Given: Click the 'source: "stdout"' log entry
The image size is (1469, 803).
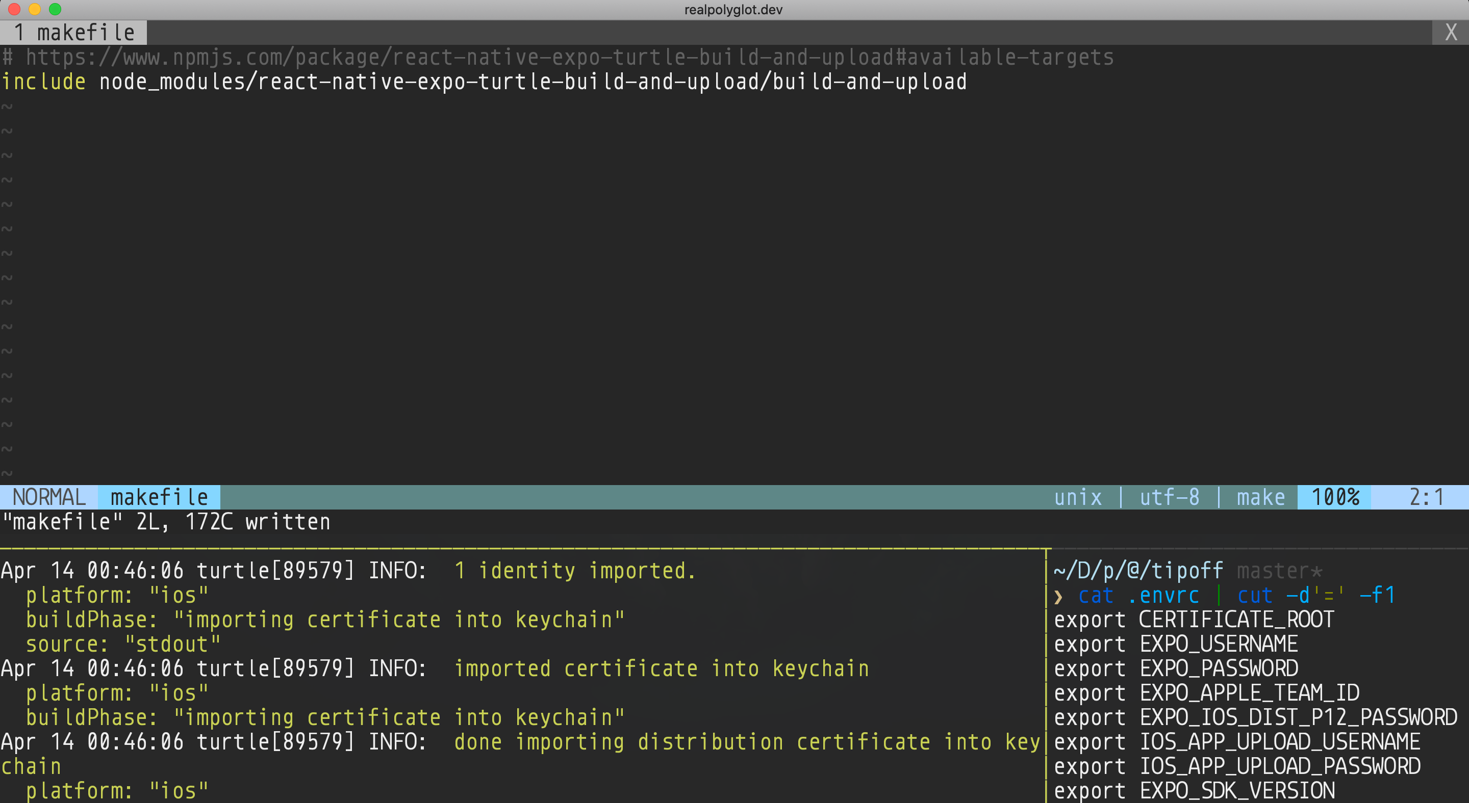Looking at the screenshot, I should click(123, 644).
